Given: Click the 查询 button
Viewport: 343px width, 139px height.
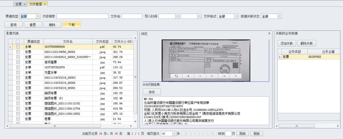Looking at the screenshot, I should [13, 25].
